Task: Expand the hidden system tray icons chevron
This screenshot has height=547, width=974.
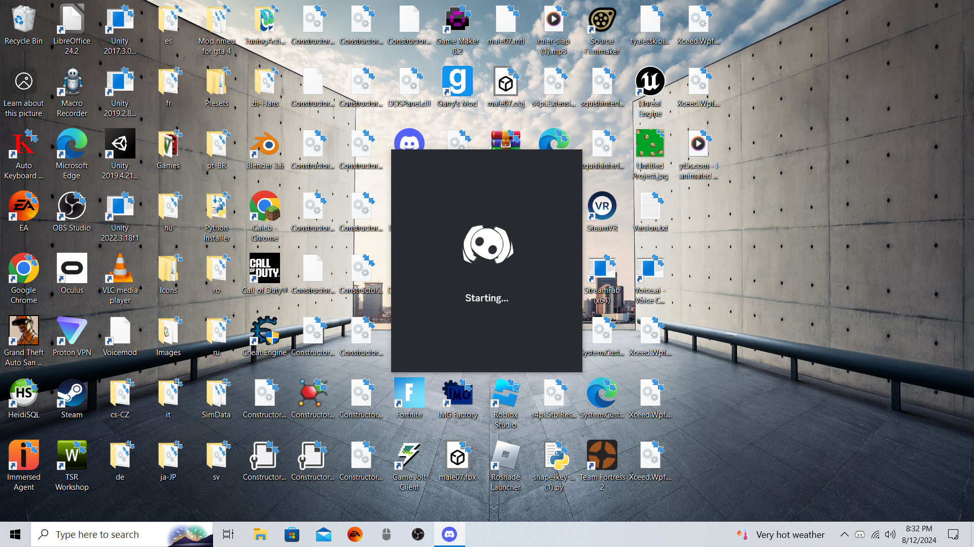Action: point(844,534)
